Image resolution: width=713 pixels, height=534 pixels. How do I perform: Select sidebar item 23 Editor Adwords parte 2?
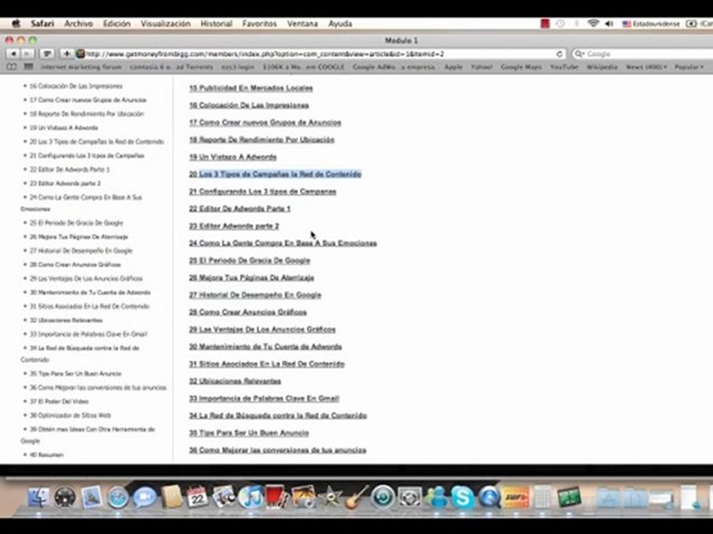click(65, 183)
